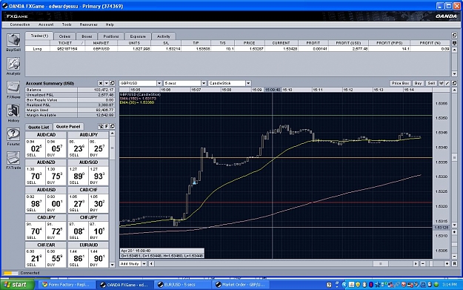Screen dimensions: 463x290
Task: Open the Windows start button
Action: [17, 285]
